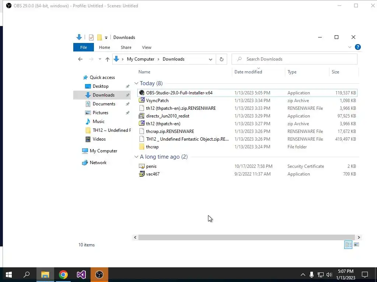Click the pin icon next to Desktop
This screenshot has width=377, height=282.
coord(127,86)
